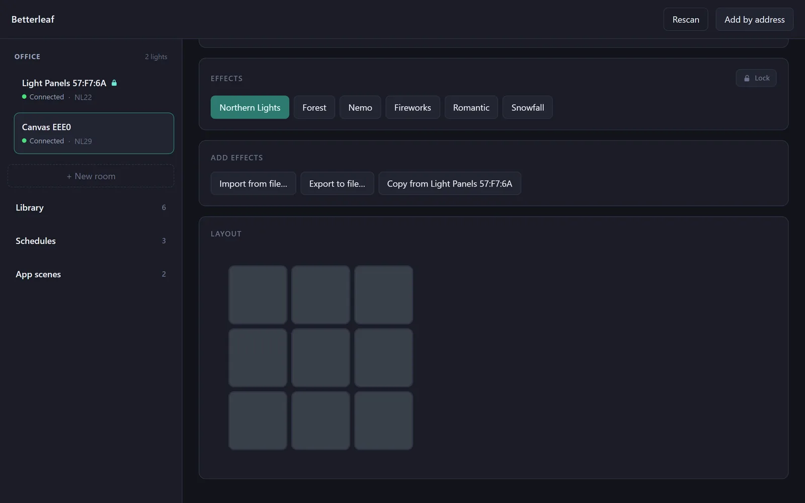Click the middle-right layout panel tile
The width and height of the screenshot is (805, 503).
click(x=383, y=358)
